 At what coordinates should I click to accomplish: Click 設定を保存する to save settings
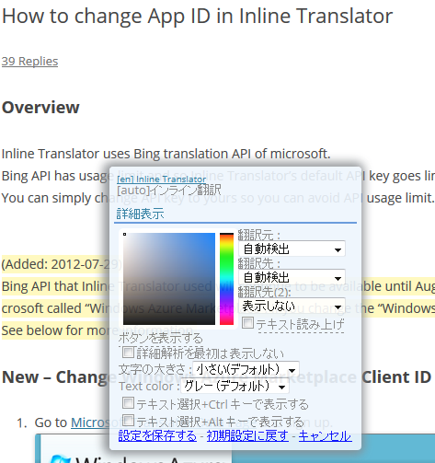(157, 435)
